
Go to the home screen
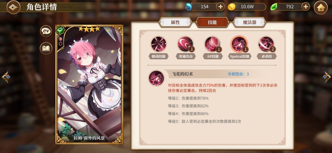click(x=321, y=7)
